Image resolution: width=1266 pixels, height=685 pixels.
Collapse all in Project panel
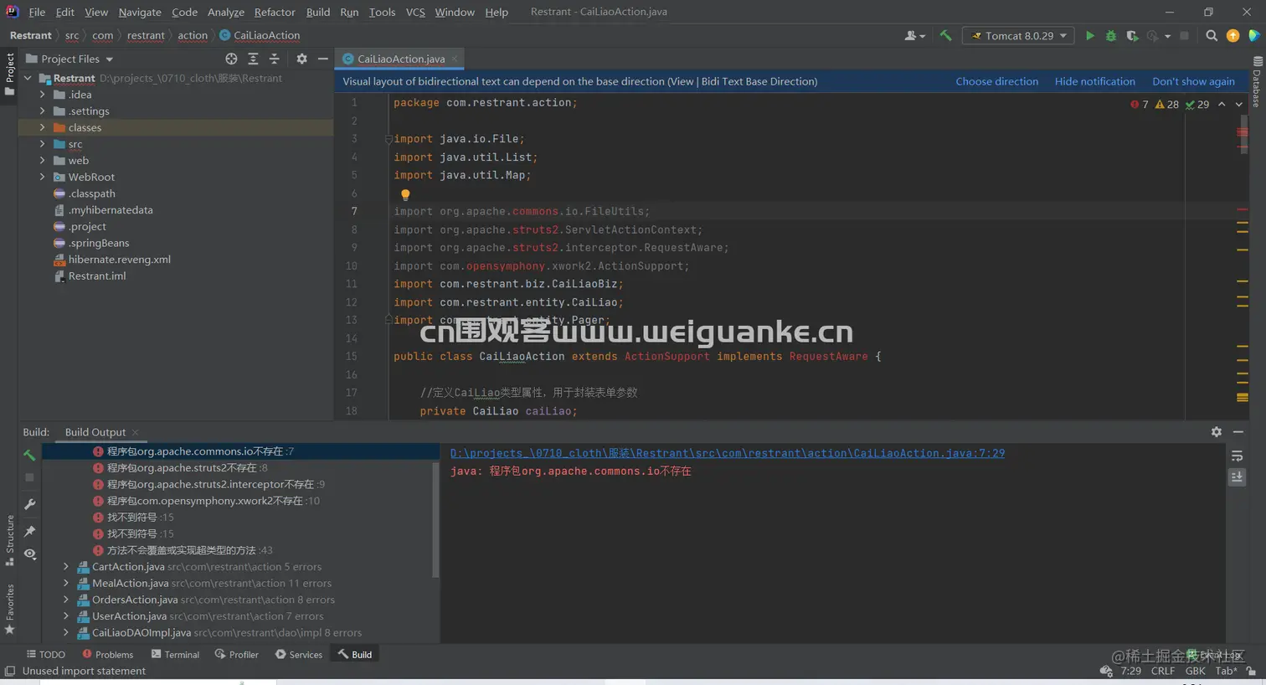click(x=274, y=59)
